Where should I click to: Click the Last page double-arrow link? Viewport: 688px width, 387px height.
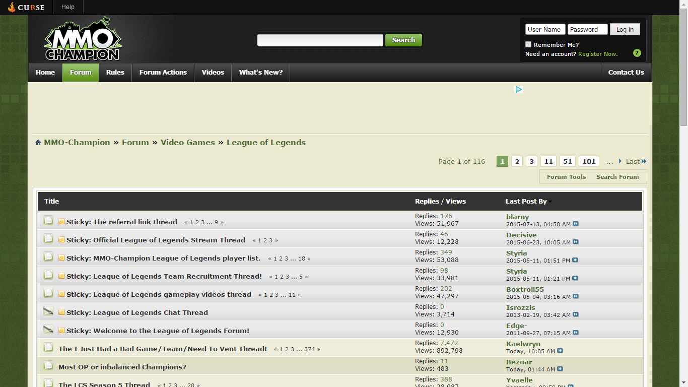click(x=636, y=161)
